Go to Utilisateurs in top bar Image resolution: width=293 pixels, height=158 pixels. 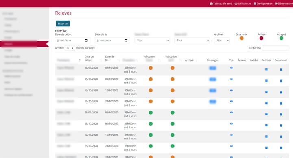pyautogui.click(x=243, y=4)
